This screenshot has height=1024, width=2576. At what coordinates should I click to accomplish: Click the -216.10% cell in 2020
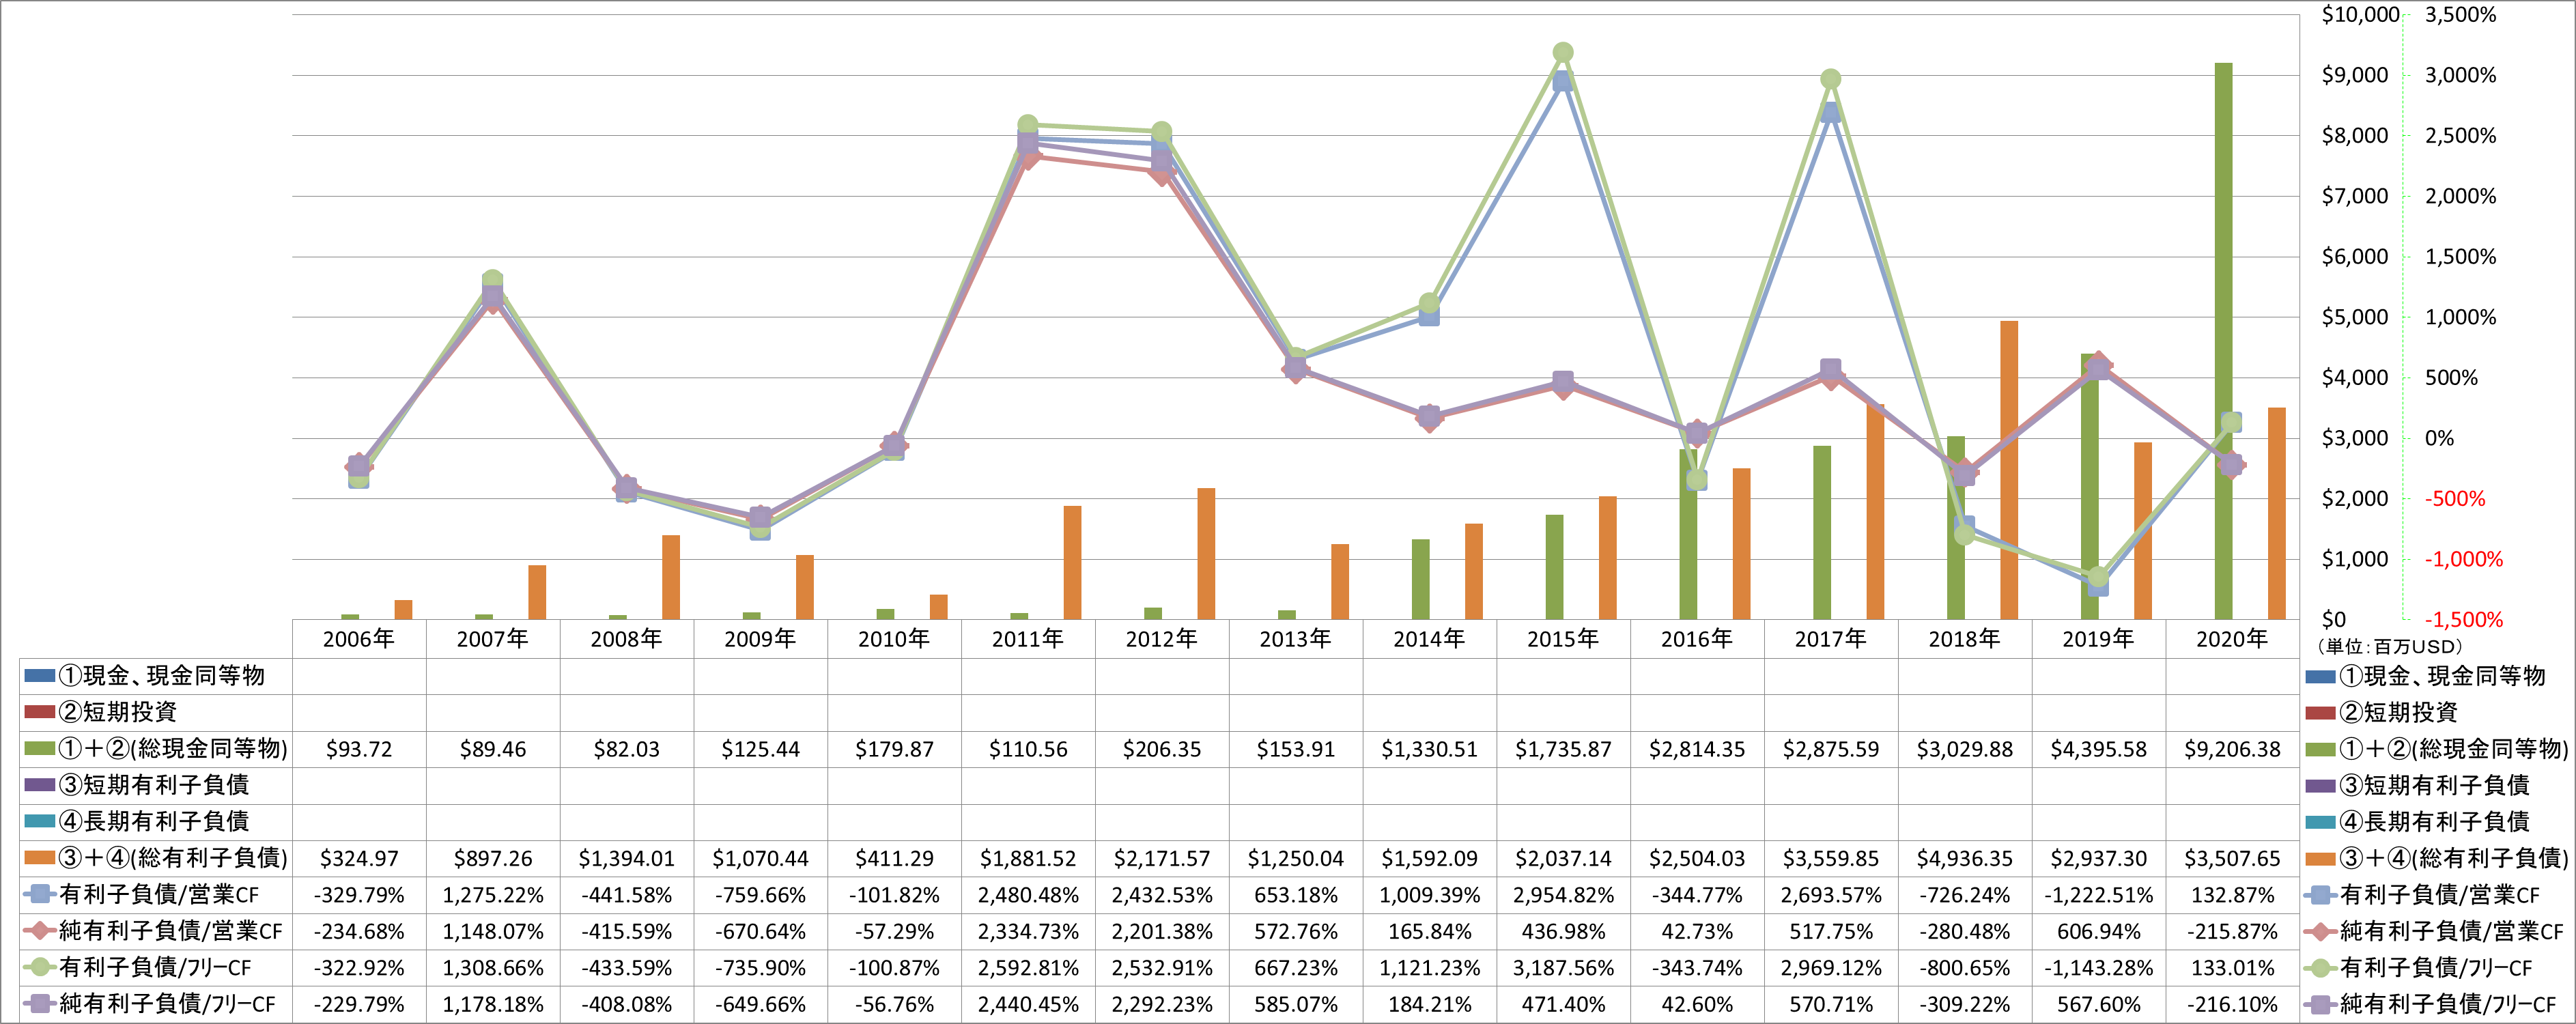tap(2232, 1004)
